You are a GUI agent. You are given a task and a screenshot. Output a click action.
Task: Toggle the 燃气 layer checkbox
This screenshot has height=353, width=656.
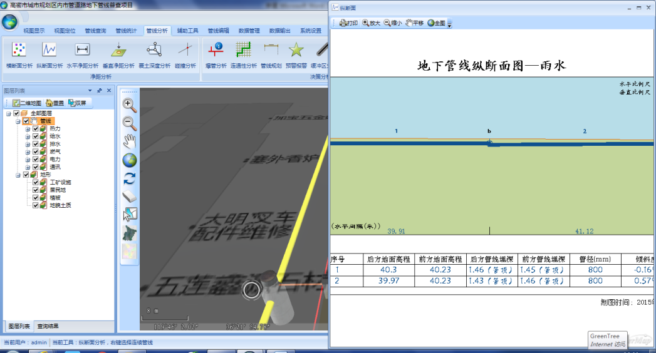36,151
